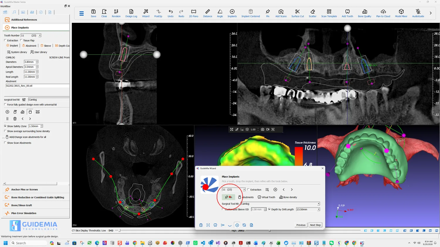Select the Surface Cut tool
440x247 pixels.
(297, 13)
